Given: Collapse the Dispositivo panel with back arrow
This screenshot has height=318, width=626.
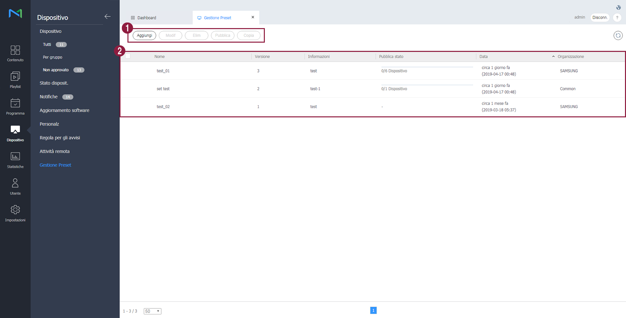Looking at the screenshot, I should 108,17.
